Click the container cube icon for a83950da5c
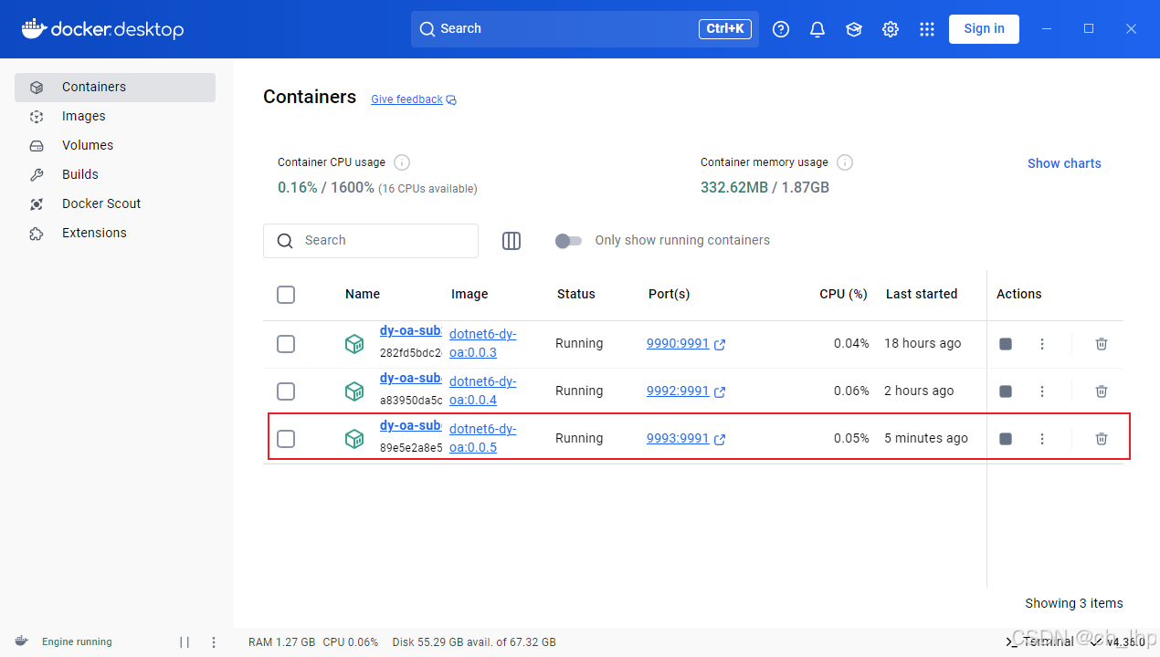 (x=354, y=391)
